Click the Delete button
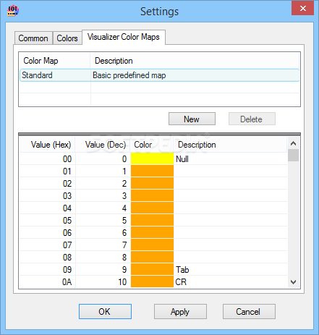Image resolution: width=319 pixels, height=335 pixels. (x=252, y=119)
